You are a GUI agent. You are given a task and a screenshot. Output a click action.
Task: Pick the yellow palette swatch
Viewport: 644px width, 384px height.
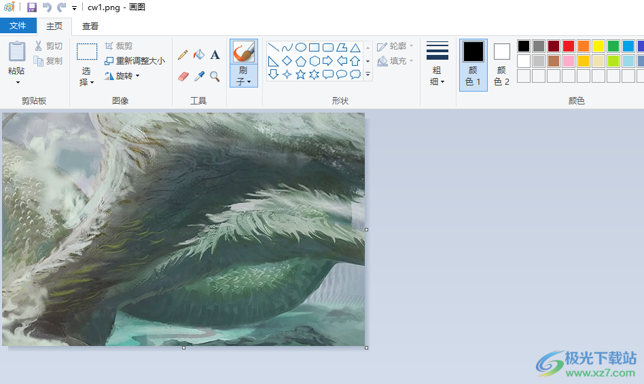pyautogui.click(x=598, y=46)
